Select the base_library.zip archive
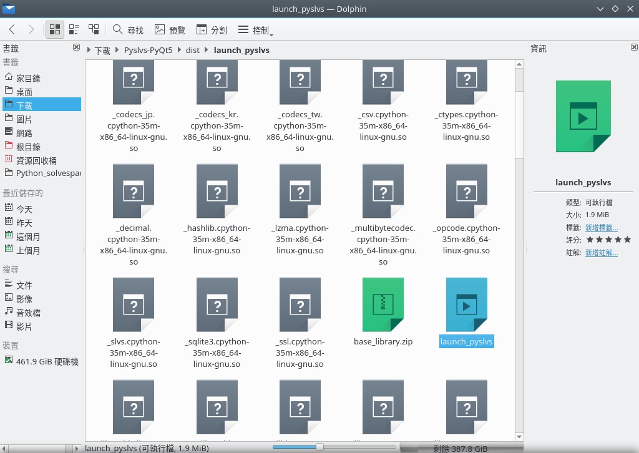The height and width of the screenshot is (453, 639). point(383,312)
